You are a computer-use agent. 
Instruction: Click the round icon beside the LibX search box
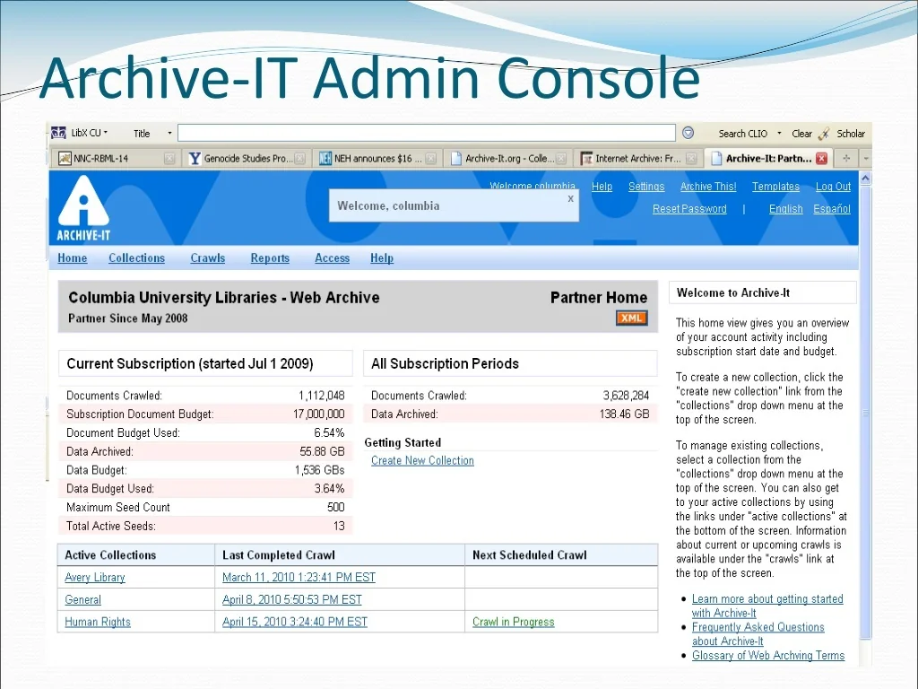click(688, 133)
